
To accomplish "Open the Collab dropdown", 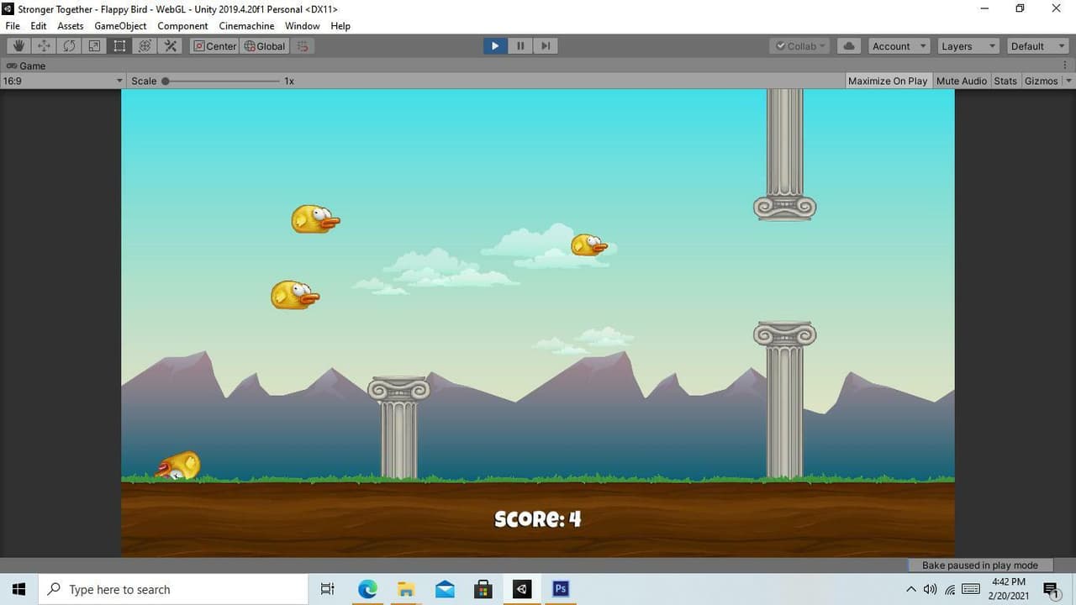I will (x=801, y=46).
